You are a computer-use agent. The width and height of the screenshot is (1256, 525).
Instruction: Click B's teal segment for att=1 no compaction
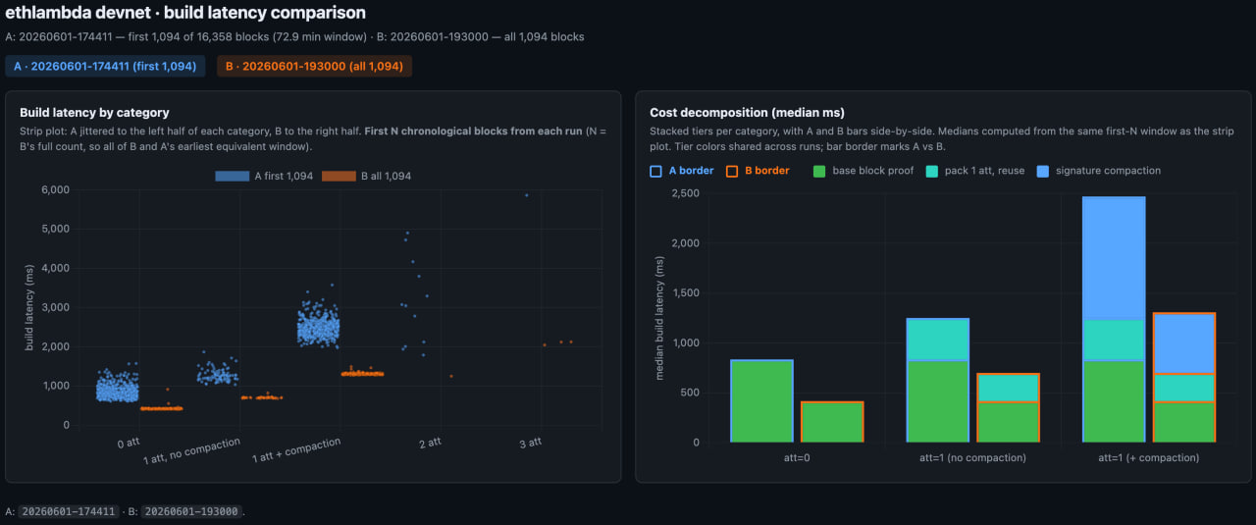coord(1008,388)
